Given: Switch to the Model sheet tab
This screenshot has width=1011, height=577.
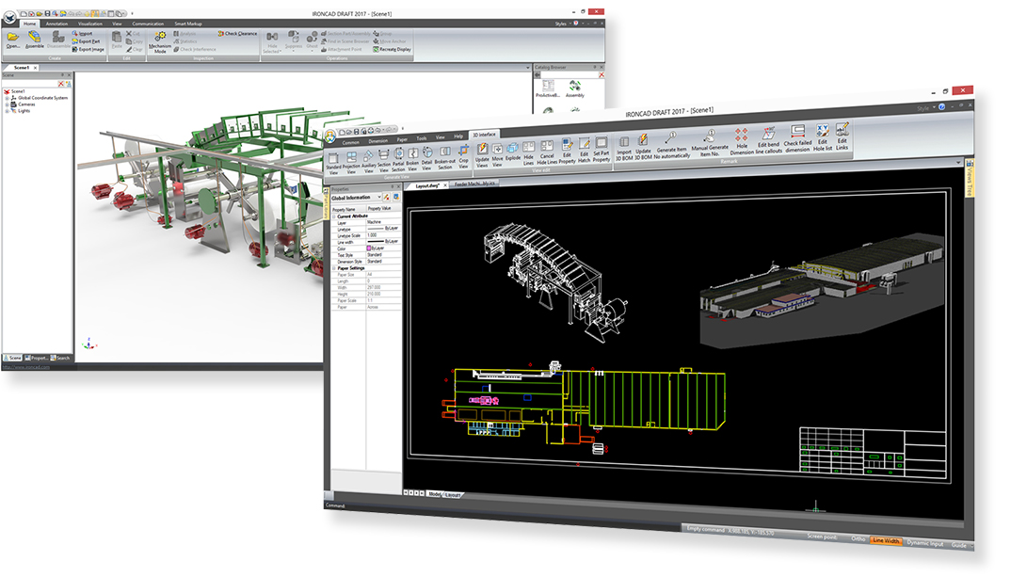Looking at the screenshot, I should 434,493.
